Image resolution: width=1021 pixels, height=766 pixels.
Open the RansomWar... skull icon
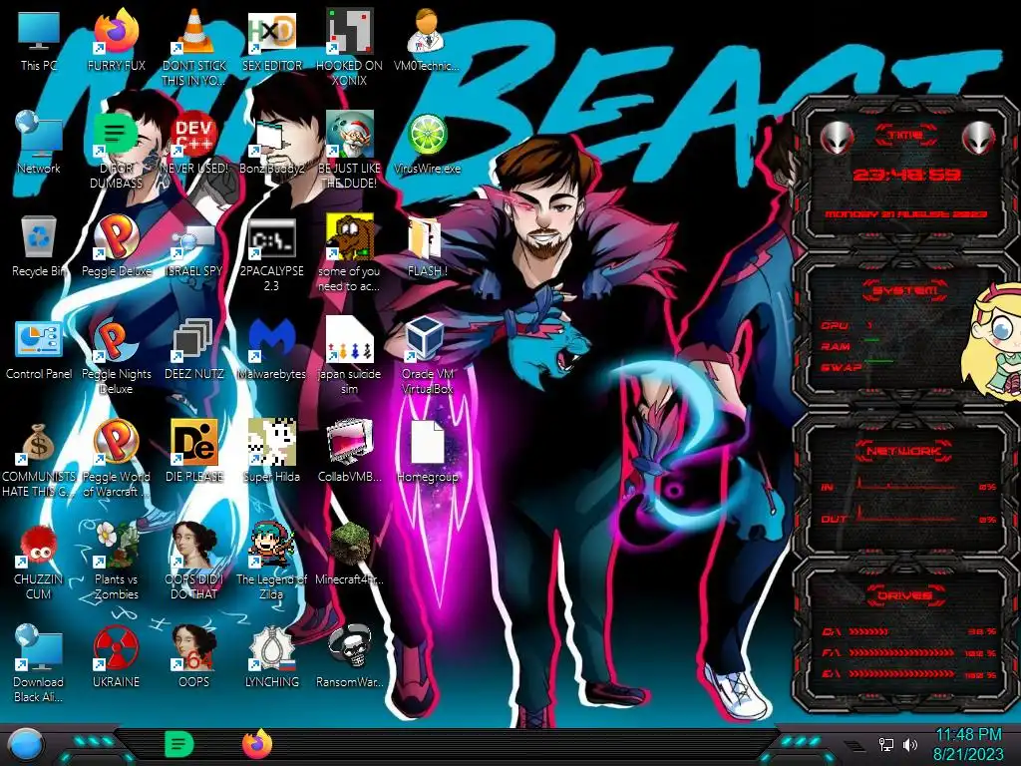(x=349, y=646)
